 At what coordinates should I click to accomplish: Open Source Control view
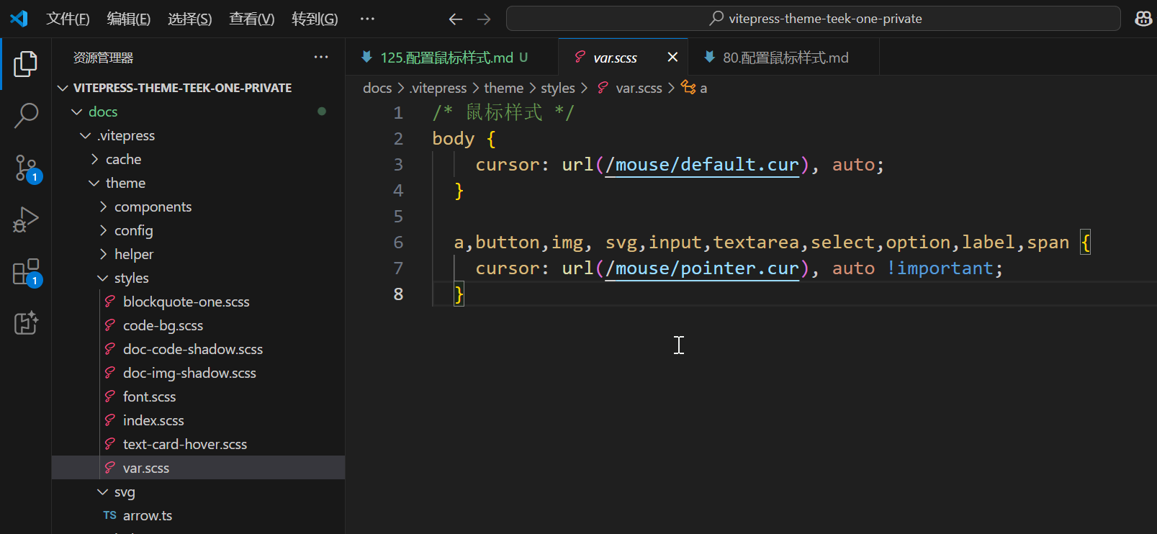coord(26,168)
